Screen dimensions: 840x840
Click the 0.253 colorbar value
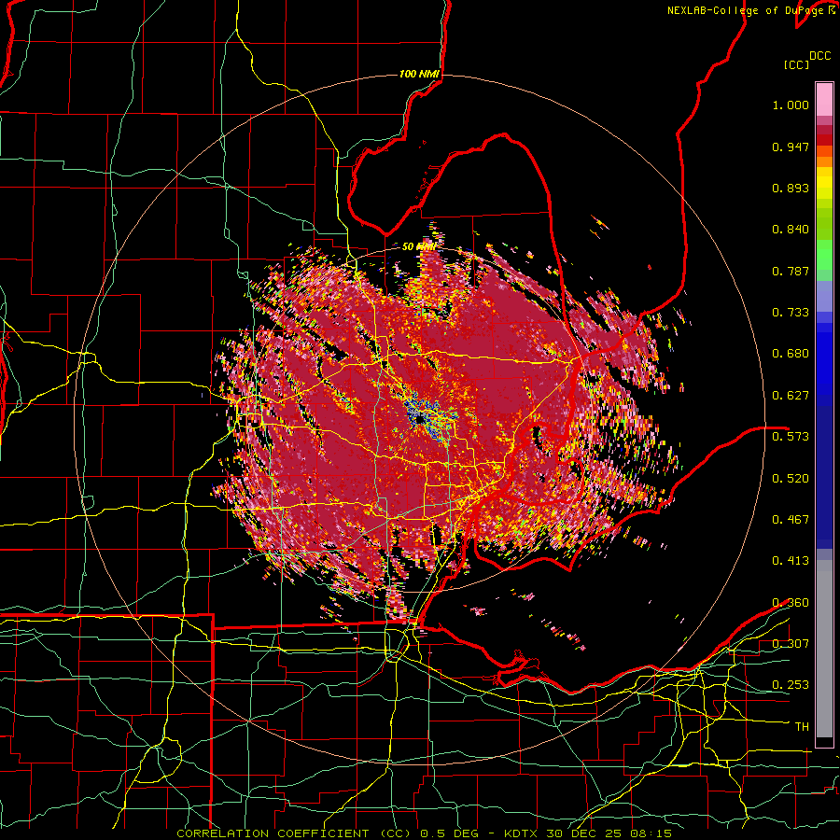click(x=791, y=685)
